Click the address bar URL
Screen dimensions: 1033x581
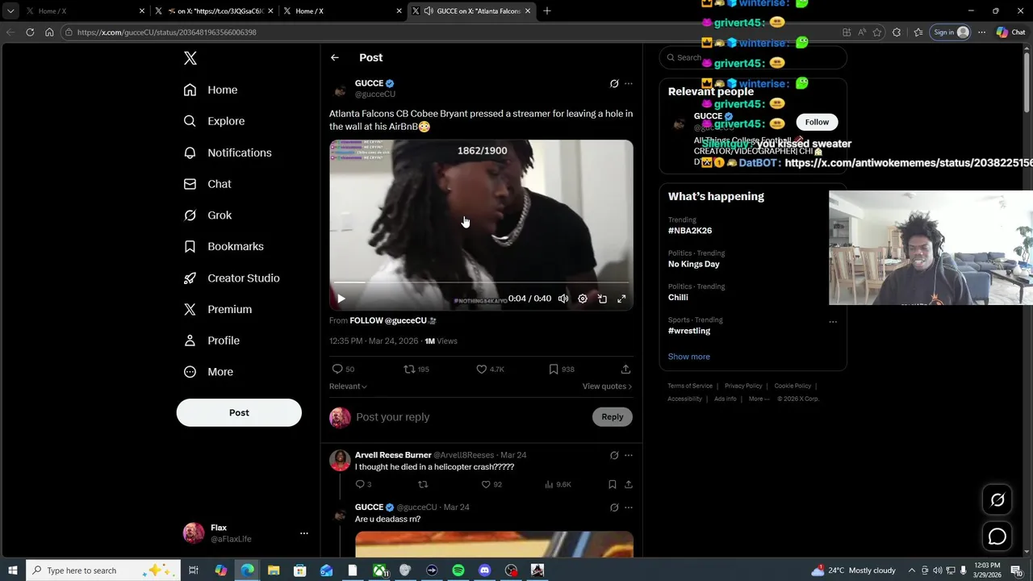tap(167, 32)
